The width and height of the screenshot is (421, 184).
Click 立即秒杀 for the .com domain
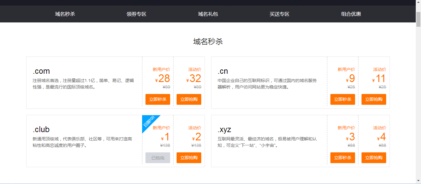pos(157,99)
